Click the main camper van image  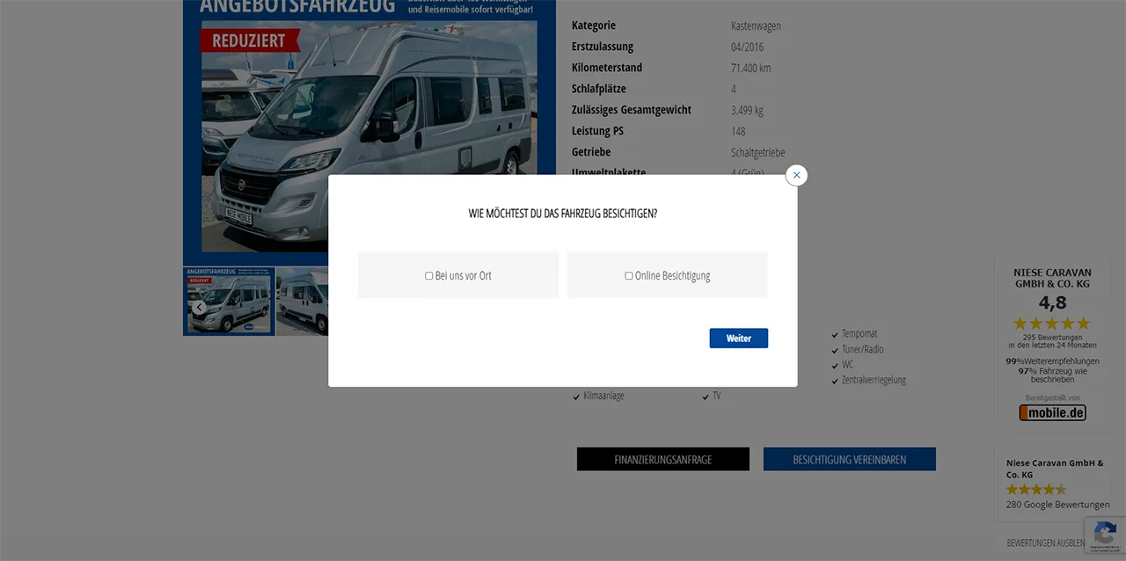(369, 132)
